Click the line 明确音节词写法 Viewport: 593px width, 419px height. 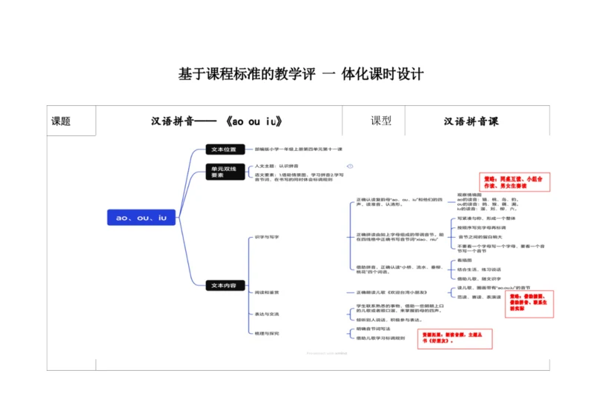(x=374, y=329)
